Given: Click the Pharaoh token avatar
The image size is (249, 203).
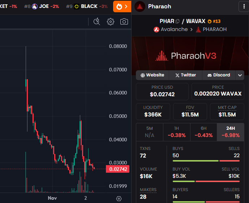Looking at the screenshot, I should click(x=140, y=6).
